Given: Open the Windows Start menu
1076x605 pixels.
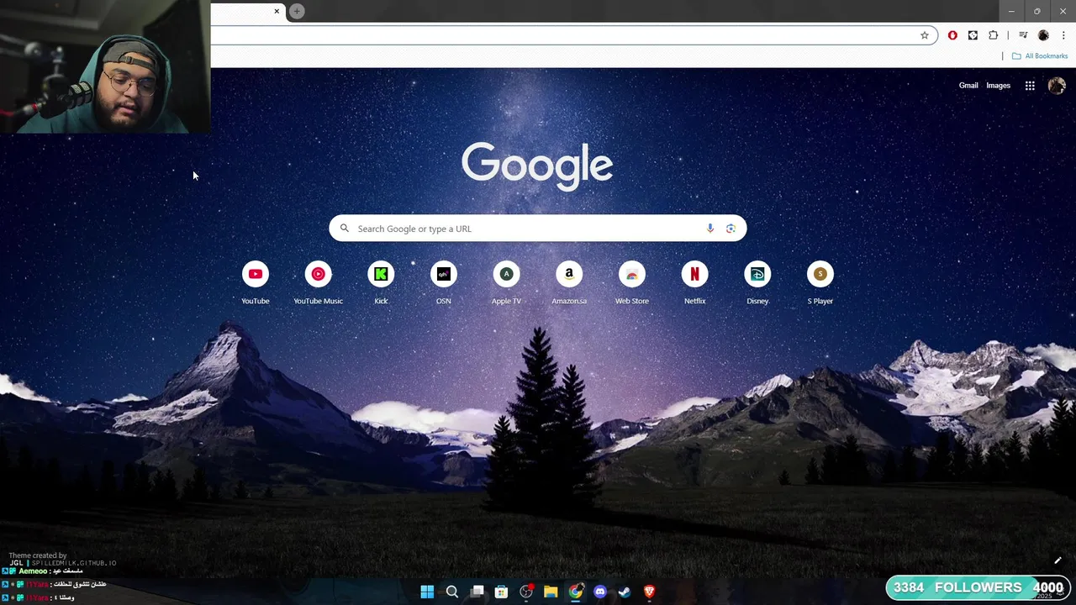Looking at the screenshot, I should [427, 592].
